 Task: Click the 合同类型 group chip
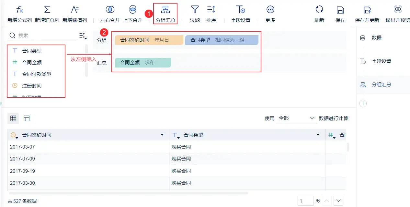click(x=222, y=40)
